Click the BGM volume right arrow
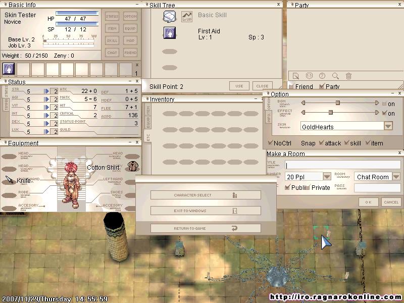 click(377, 103)
